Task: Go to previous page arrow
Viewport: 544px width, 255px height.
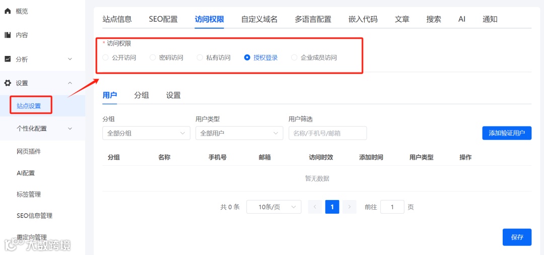Action: [x=315, y=207]
